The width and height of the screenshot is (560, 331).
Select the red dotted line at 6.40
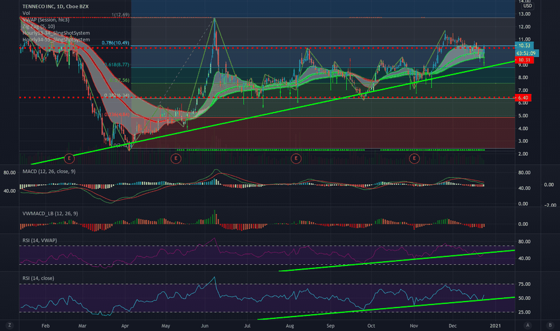(267, 97)
